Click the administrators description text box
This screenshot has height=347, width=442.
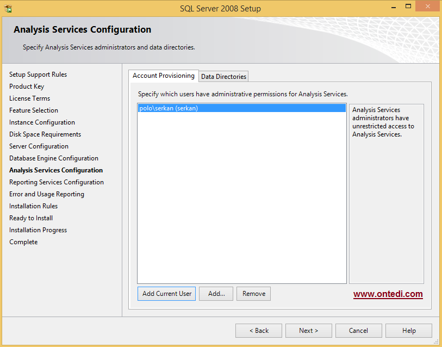click(387, 194)
